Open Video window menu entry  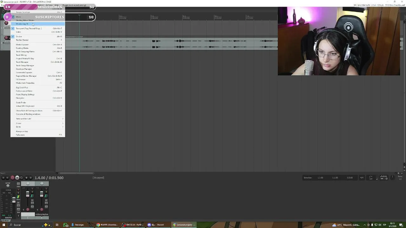click(x=38, y=32)
